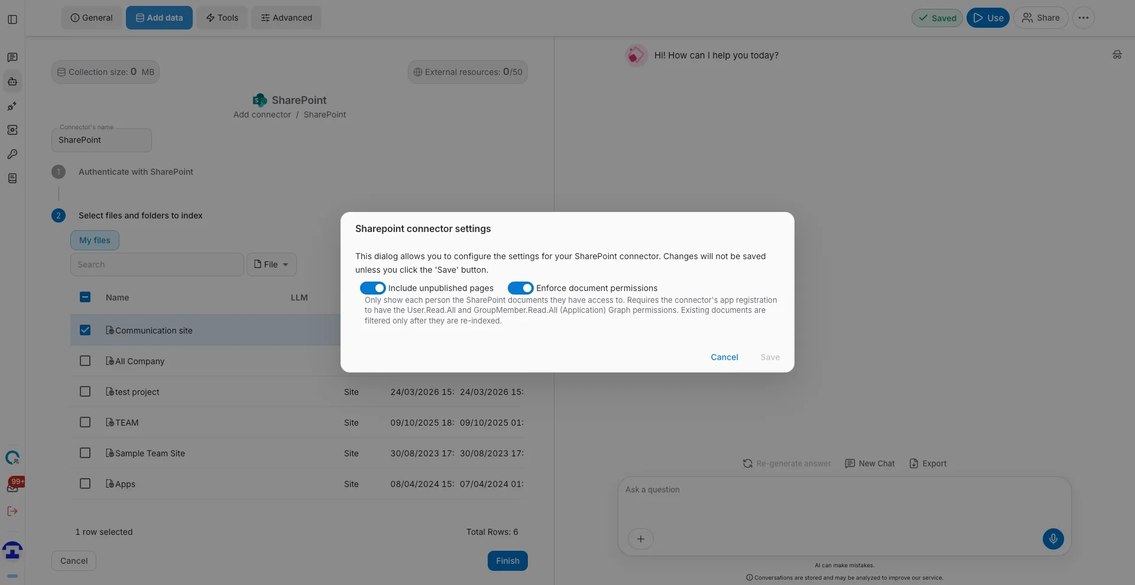The height and width of the screenshot is (585, 1135).
Task: Click Save in the connector settings dialog
Action: [x=770, y=357]
